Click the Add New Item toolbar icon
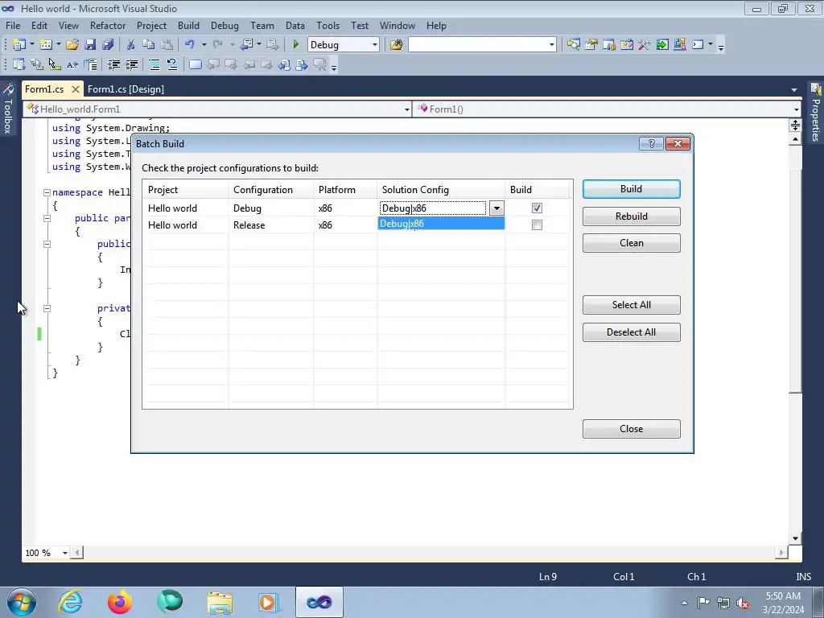 pyautogui.click(x=46, y=45)
